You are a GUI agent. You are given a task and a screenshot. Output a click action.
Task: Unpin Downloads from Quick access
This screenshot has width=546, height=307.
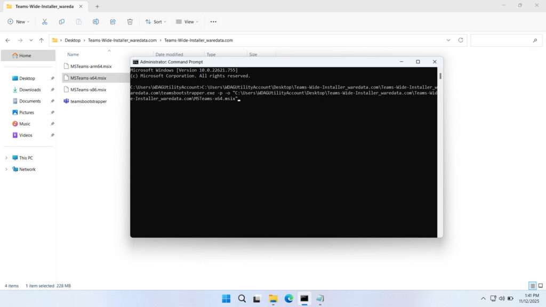coord(52,90)
